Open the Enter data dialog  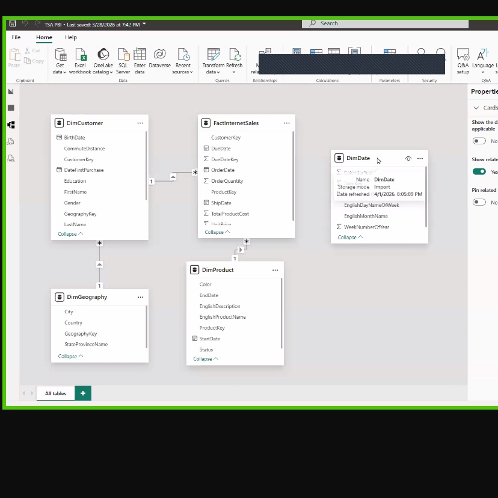(x=140, y=61)
